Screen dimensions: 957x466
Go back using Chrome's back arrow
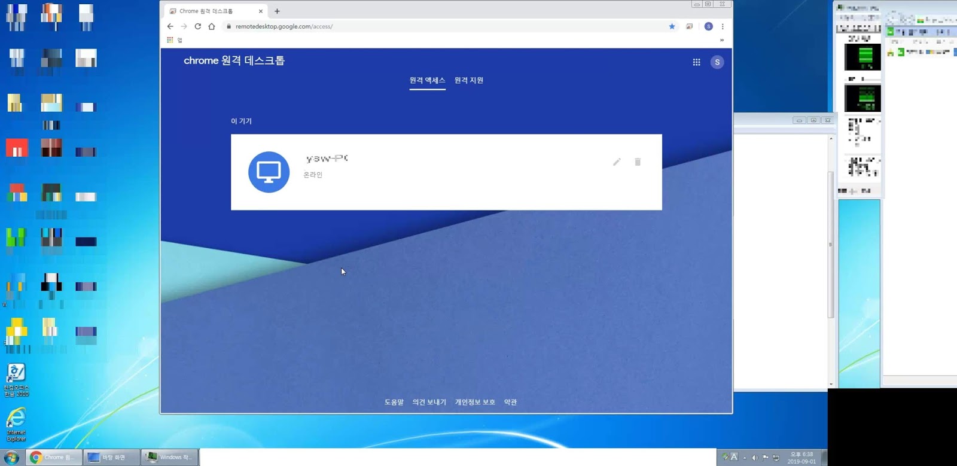(x=170, y=26)
